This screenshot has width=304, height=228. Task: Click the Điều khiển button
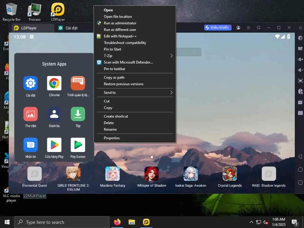pyautogui.click(x=218, y=28)
